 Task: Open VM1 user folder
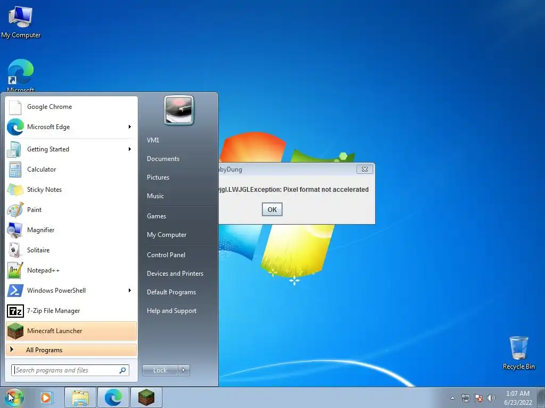[x=153, y=140]
